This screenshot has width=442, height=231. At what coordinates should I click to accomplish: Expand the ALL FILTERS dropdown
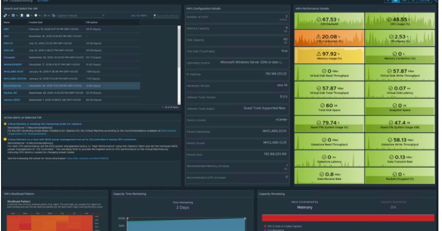[x=140, y=16]
